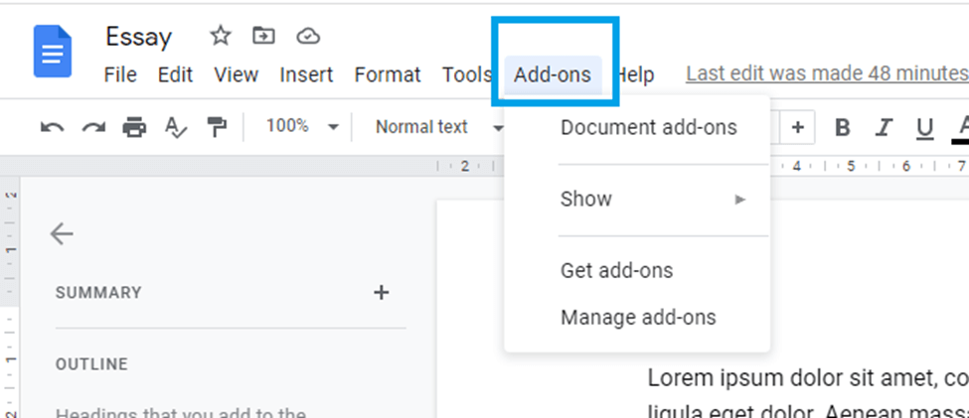Increase the font size with plus

(798, 127)
